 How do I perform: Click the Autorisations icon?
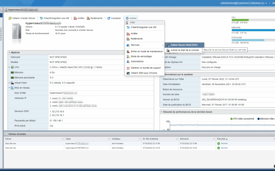click(128, 62)
